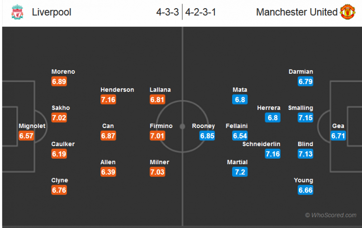The height and width of the screenshot is (228, 362).
Task: Select Liverpool team name in header
Action: 52,12
